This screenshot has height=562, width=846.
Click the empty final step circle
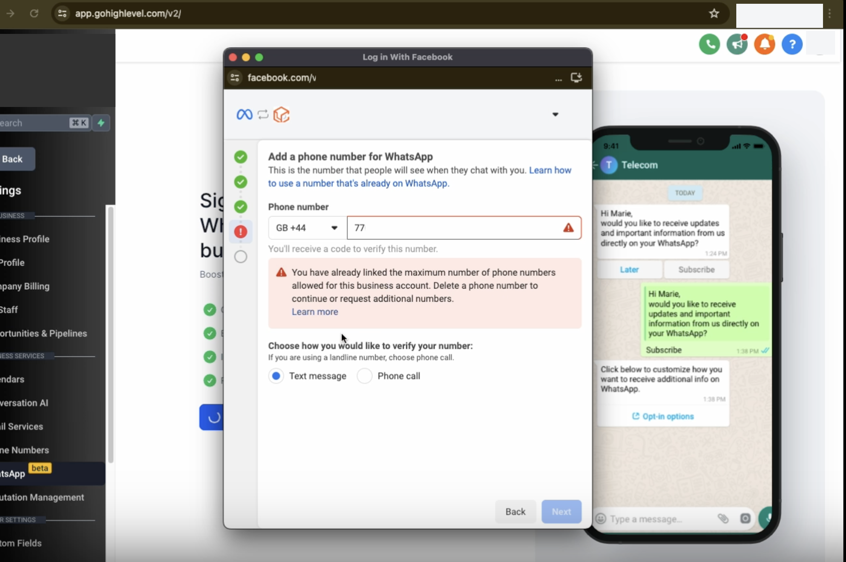[x=241, y=257]
